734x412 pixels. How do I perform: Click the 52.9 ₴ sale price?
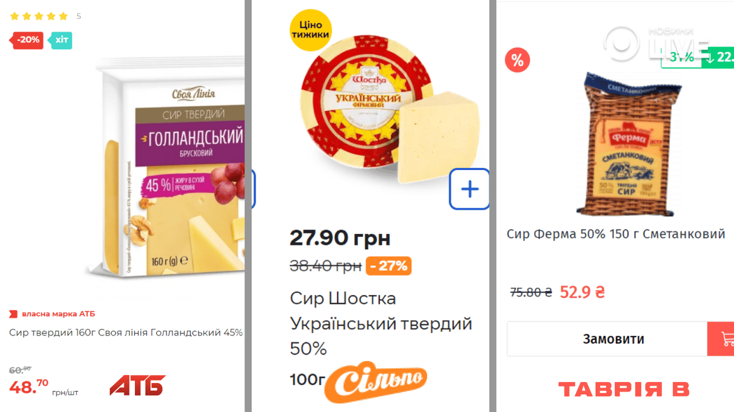click(582, 292)
